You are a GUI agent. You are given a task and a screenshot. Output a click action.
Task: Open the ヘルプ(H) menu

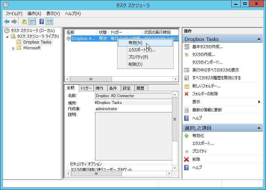73,14
